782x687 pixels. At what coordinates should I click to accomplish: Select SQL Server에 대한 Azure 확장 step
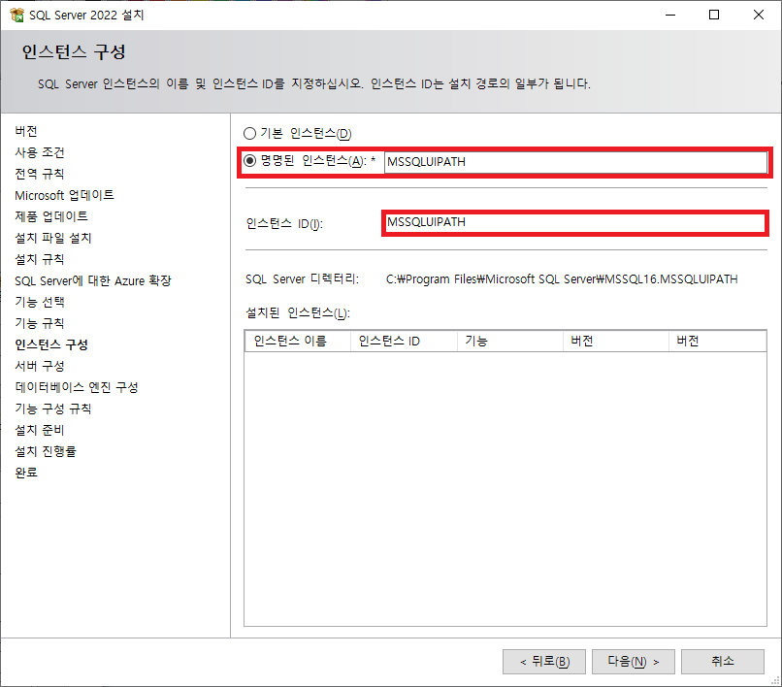[93, 280]
